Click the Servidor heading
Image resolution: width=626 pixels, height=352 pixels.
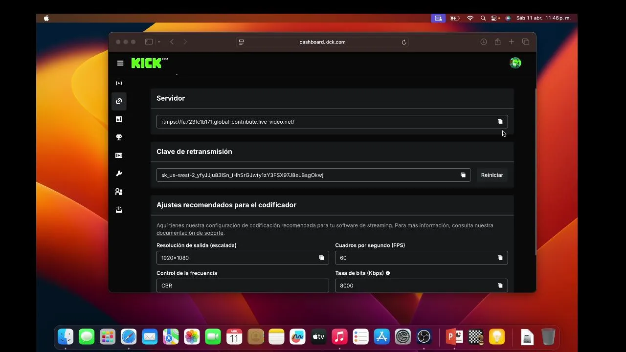click(x=171, y=98)
